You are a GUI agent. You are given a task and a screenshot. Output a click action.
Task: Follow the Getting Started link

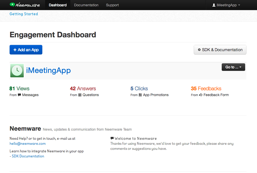coord(24,14)
